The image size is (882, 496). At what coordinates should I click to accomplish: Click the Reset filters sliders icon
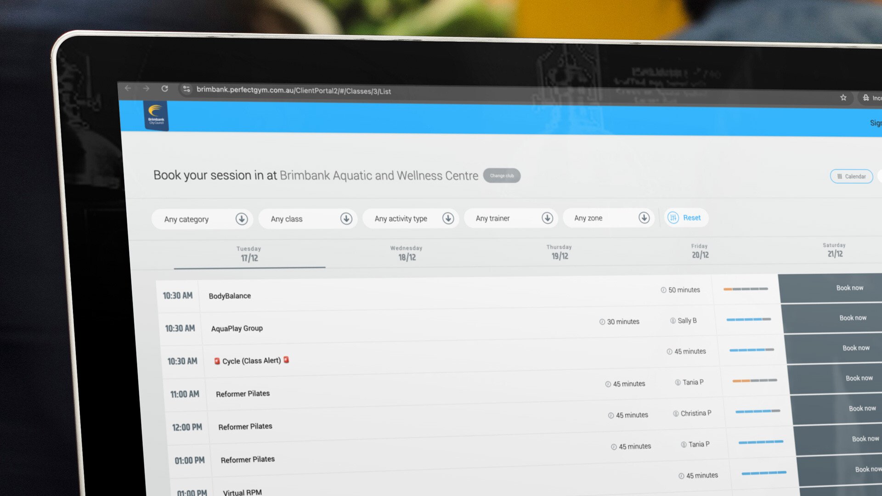673,217
